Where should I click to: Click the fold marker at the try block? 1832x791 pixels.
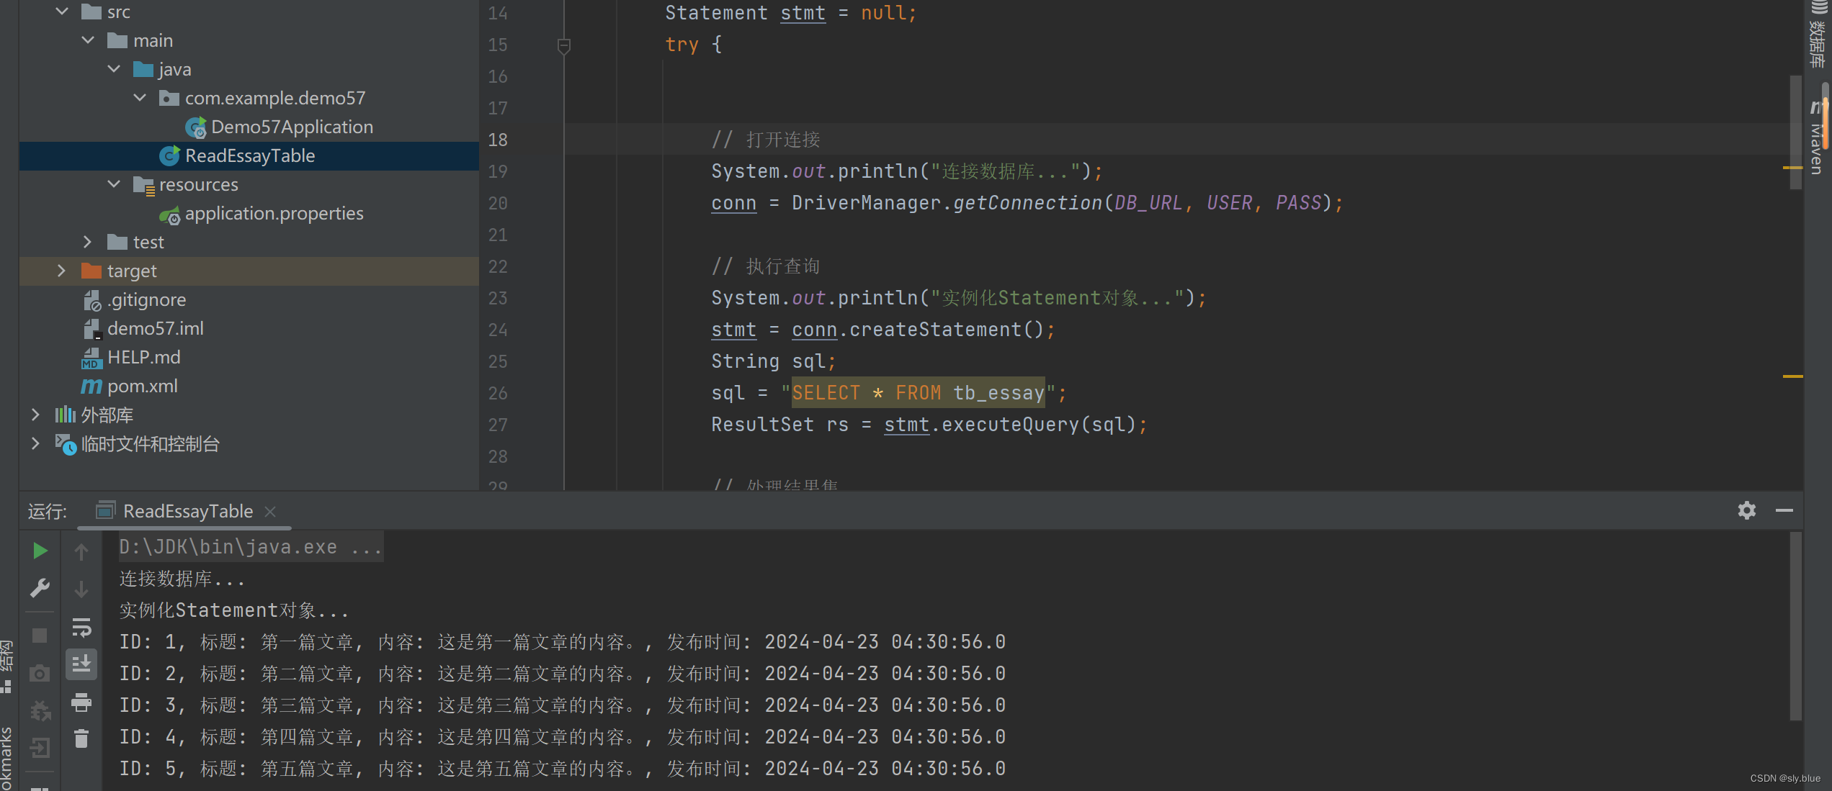coord(564,45)
